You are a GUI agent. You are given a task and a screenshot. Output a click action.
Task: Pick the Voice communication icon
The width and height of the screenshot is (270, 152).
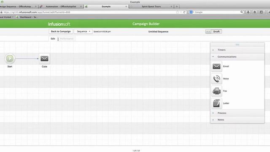click(x=216, y=79)
